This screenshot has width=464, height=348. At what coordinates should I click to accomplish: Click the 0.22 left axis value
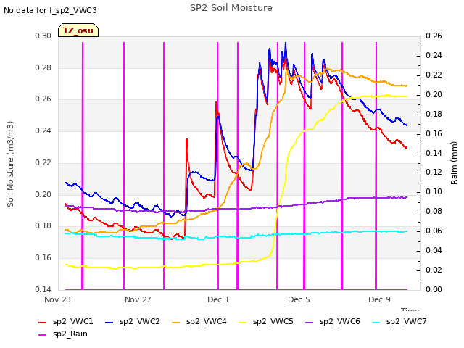[x=43, y=162]
